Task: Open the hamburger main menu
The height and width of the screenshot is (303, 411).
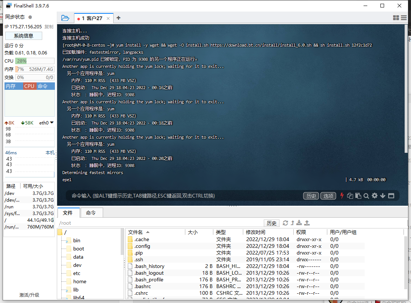Action: coord(404,18)
